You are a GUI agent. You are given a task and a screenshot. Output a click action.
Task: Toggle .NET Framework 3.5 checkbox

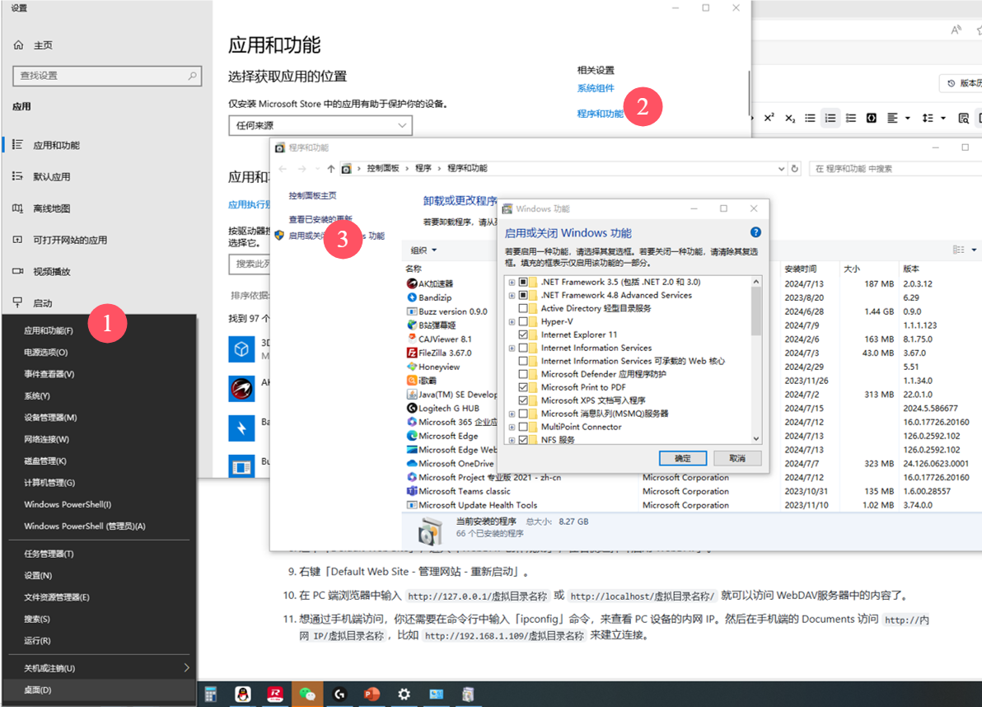click(523, 282)
